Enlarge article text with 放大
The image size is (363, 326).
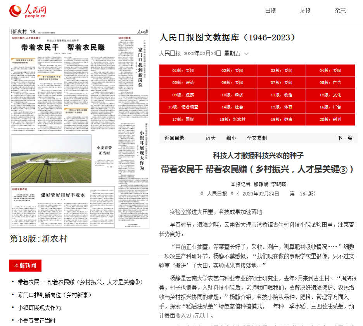click(211, 138)
